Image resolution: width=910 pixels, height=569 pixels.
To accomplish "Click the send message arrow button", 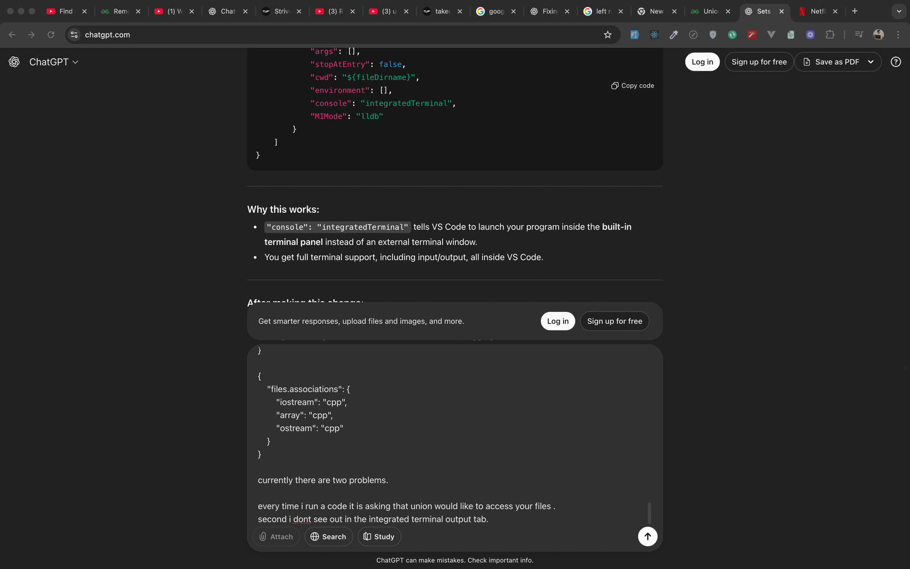I will 648,537.
